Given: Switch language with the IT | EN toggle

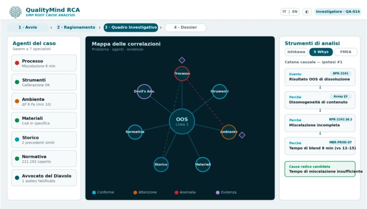Looking at the screenshot, I should pyautogui.click(x=290, y=12).
